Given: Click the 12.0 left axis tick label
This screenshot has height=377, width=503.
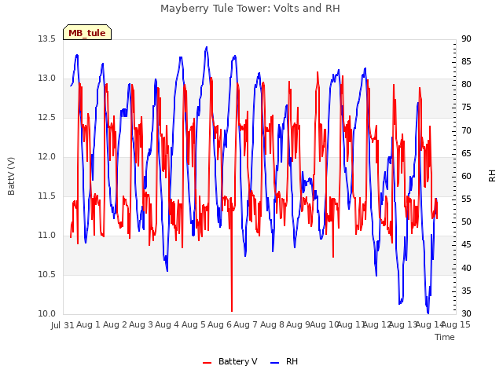Looking at the screenshot, I should (46, 157).
